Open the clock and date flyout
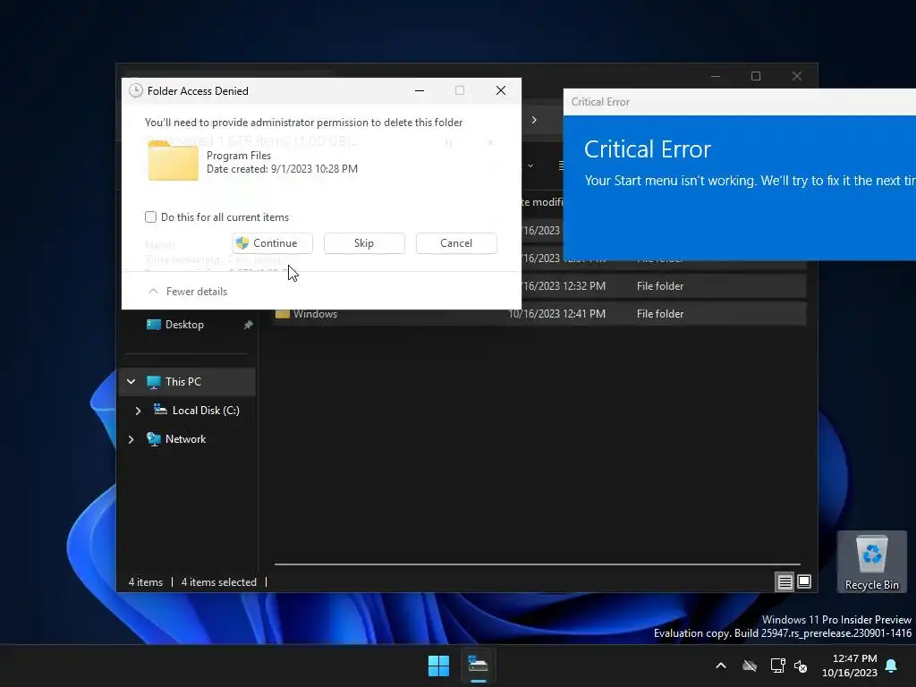The width and height of the screenshot is (916, 687). tap(850, 666)
